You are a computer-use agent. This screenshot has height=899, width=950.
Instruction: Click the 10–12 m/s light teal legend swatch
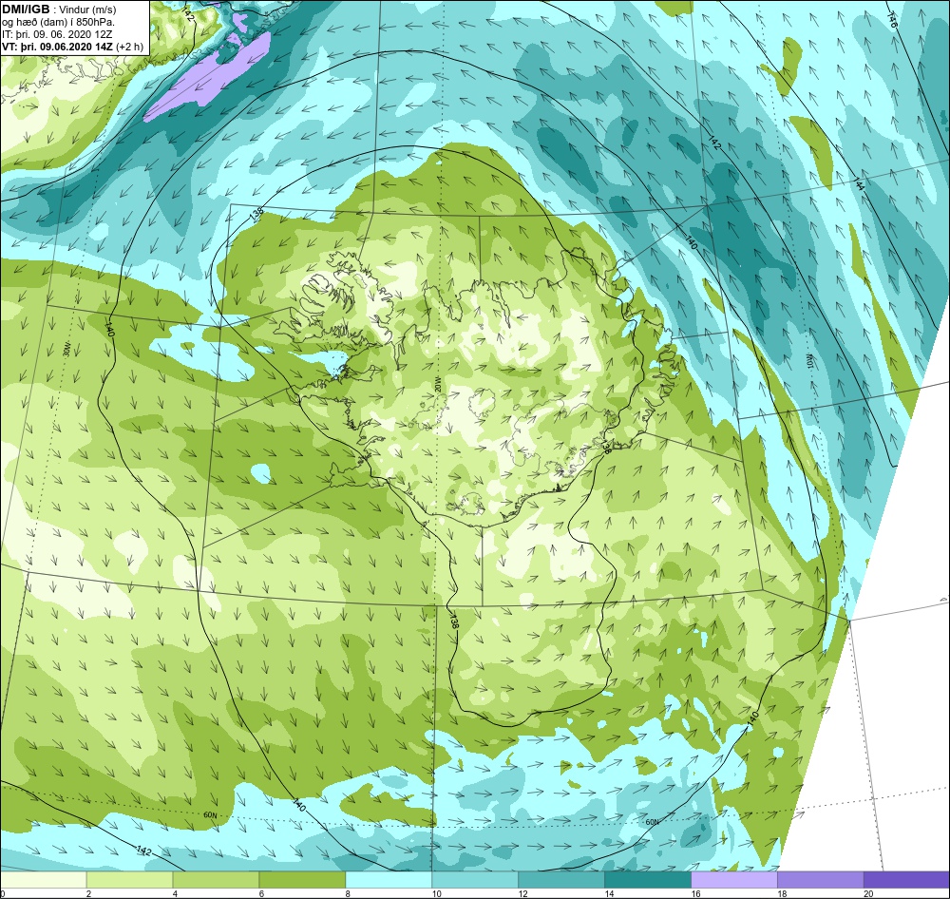click(x=475, y=879)
